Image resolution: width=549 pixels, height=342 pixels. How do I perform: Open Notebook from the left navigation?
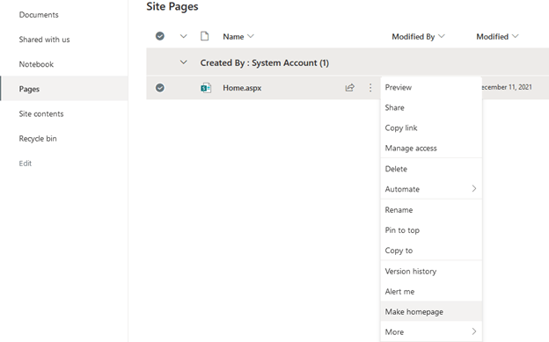36,64
